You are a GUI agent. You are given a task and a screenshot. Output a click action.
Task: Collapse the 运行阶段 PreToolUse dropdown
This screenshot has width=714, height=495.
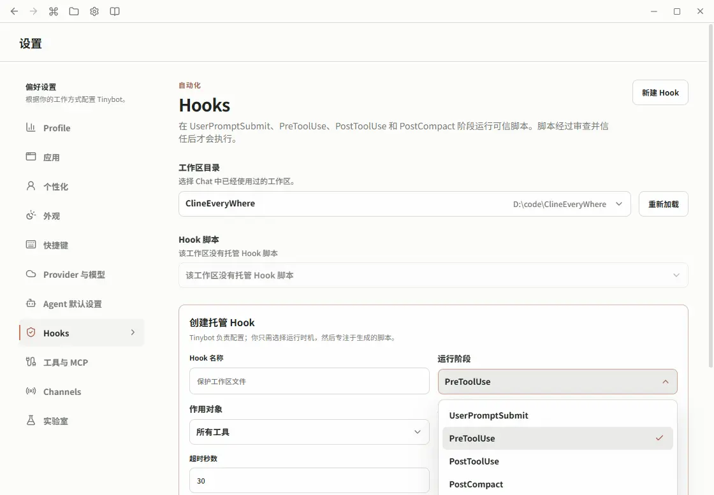[x=557, y=382]
